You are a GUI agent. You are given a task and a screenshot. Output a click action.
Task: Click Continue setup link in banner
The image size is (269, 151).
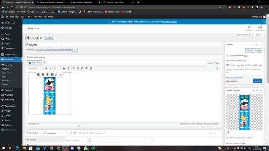(x=170, y=22)
